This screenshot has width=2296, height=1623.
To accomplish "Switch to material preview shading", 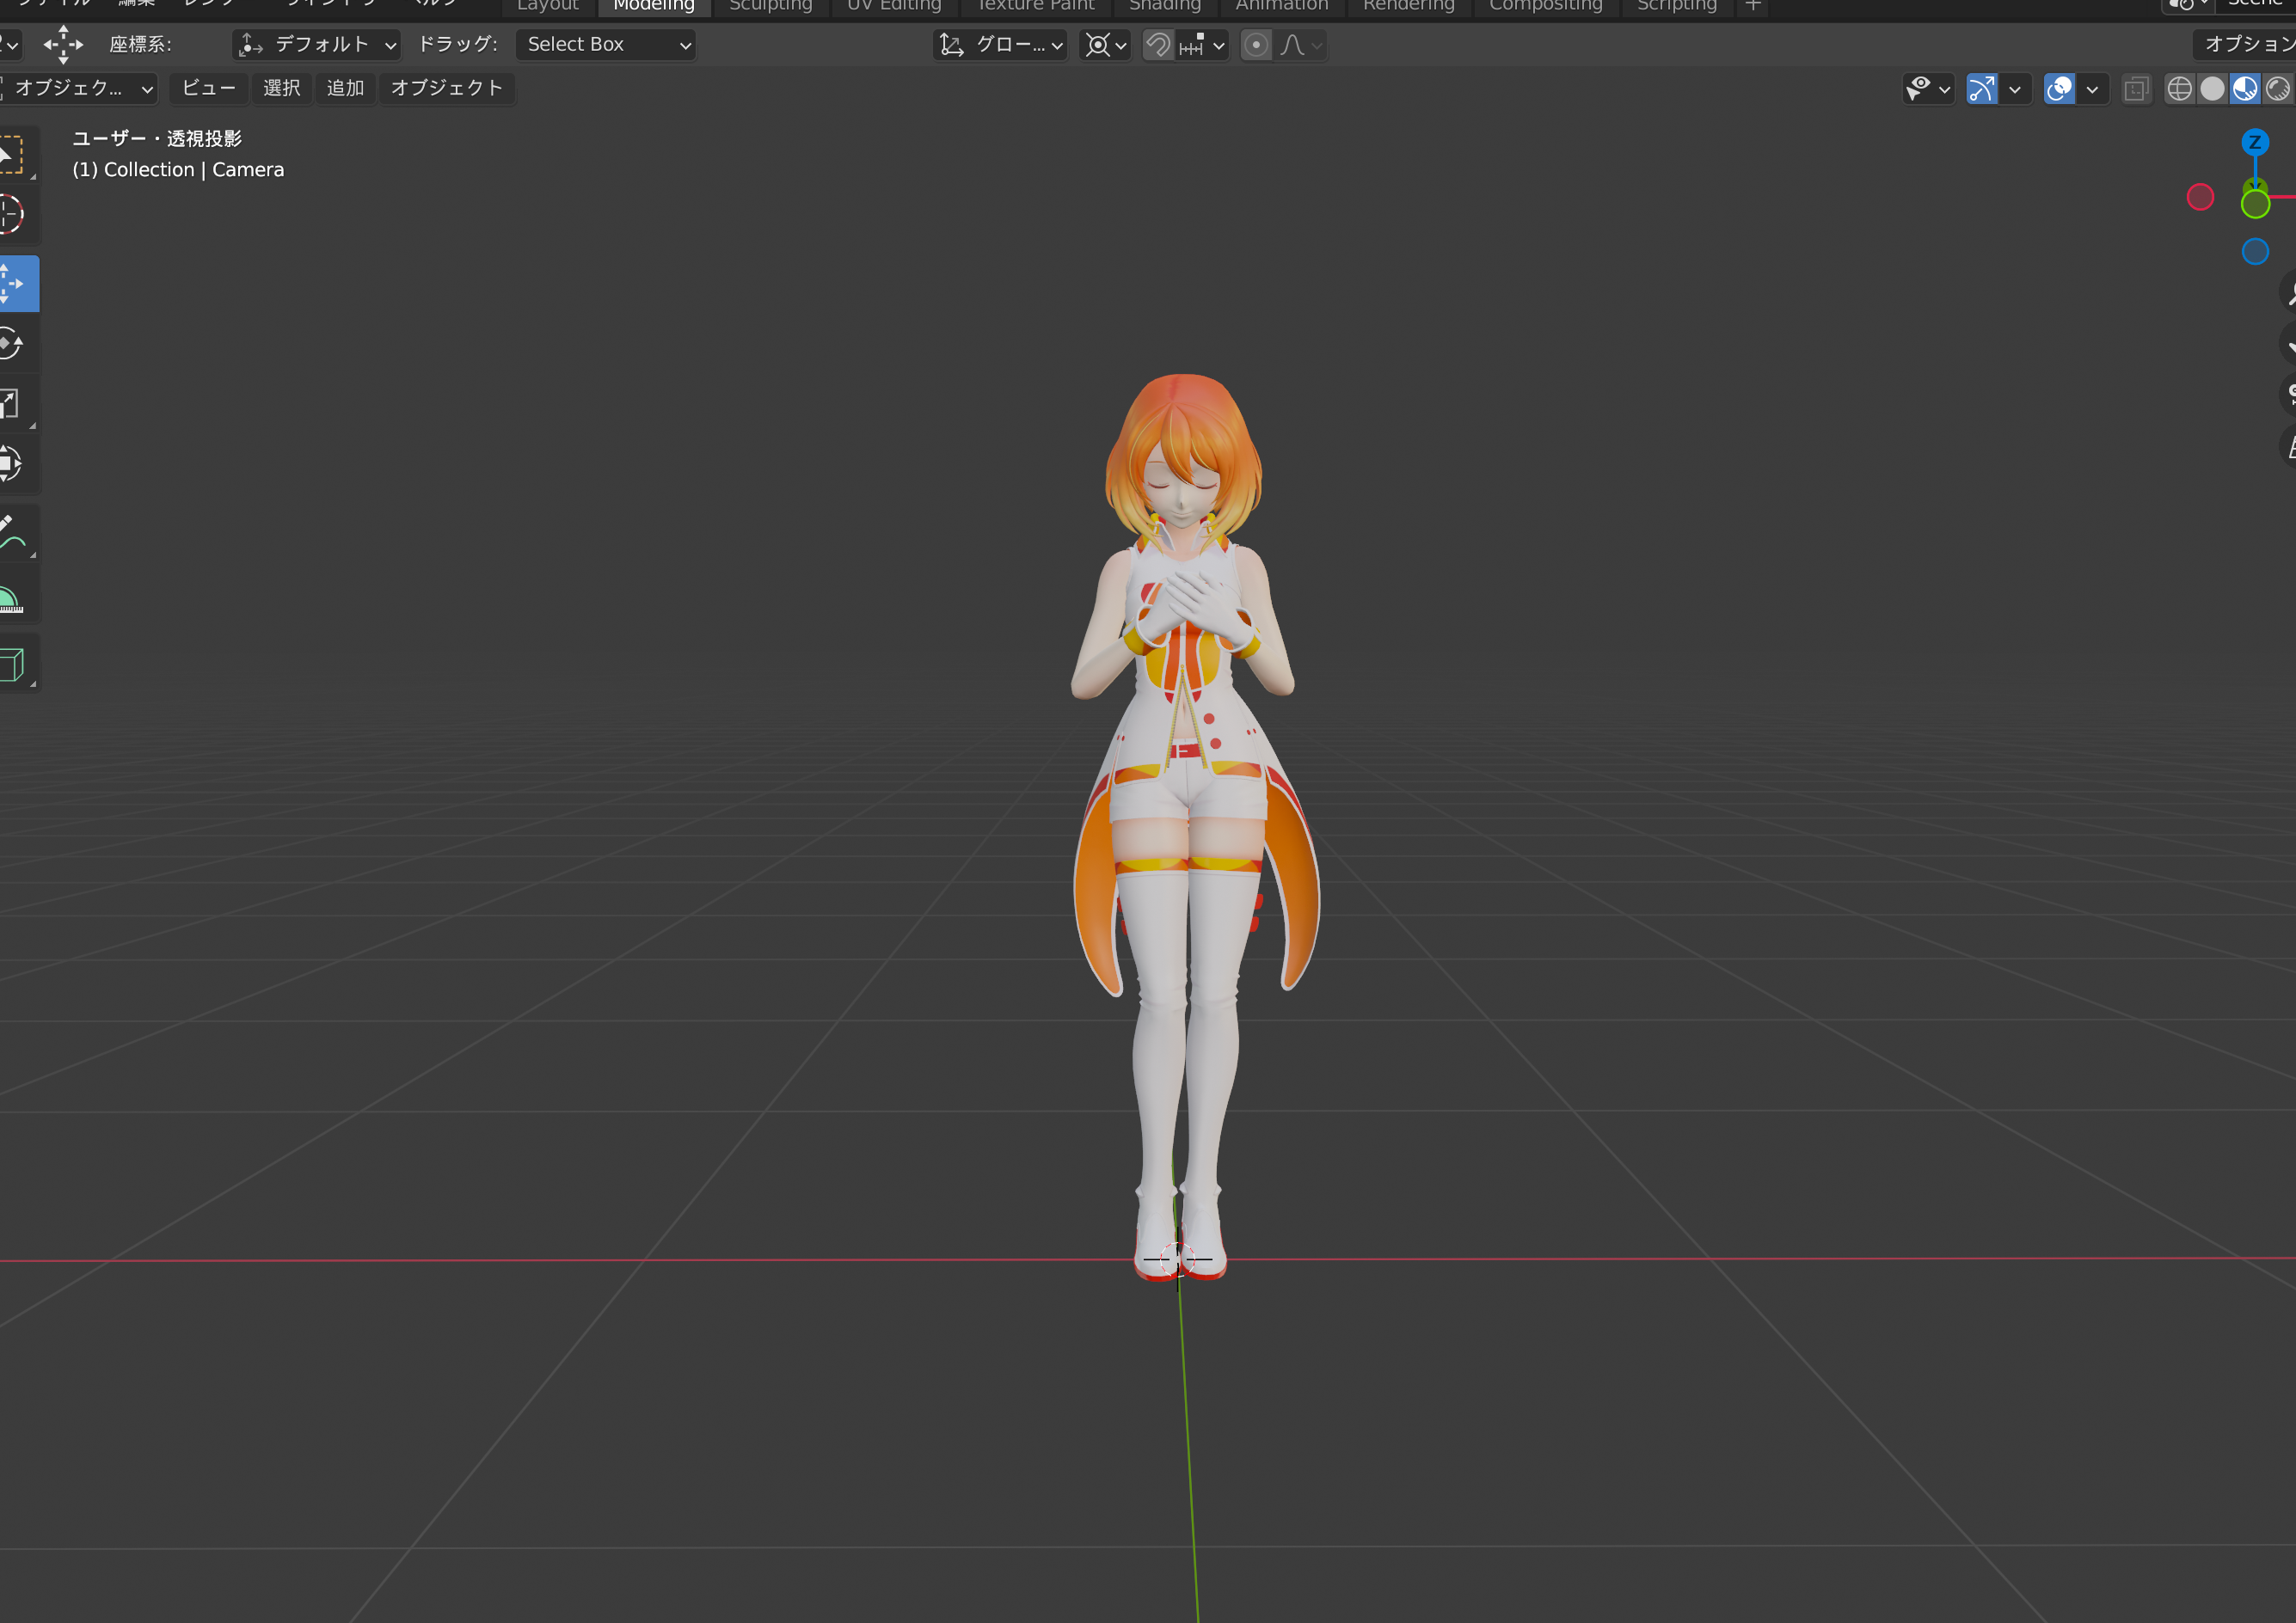I will pyautogui.click(x=2245, y=89).
